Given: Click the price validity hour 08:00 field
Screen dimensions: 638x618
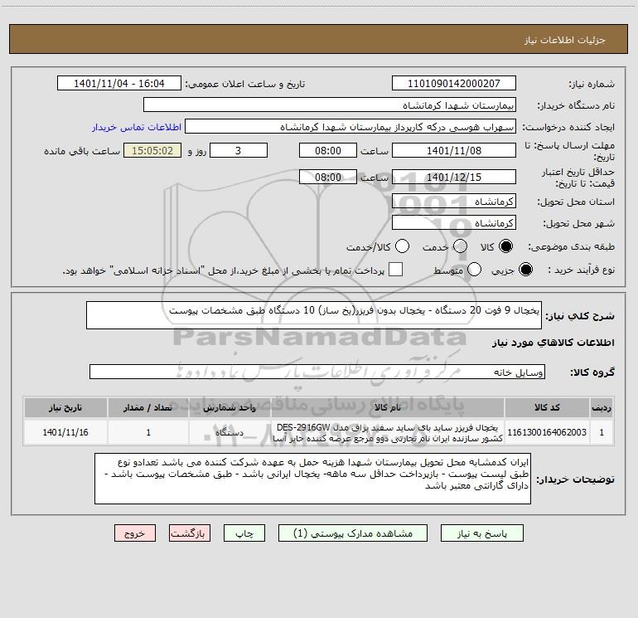Looking at the screenshot, I should 328,177.
